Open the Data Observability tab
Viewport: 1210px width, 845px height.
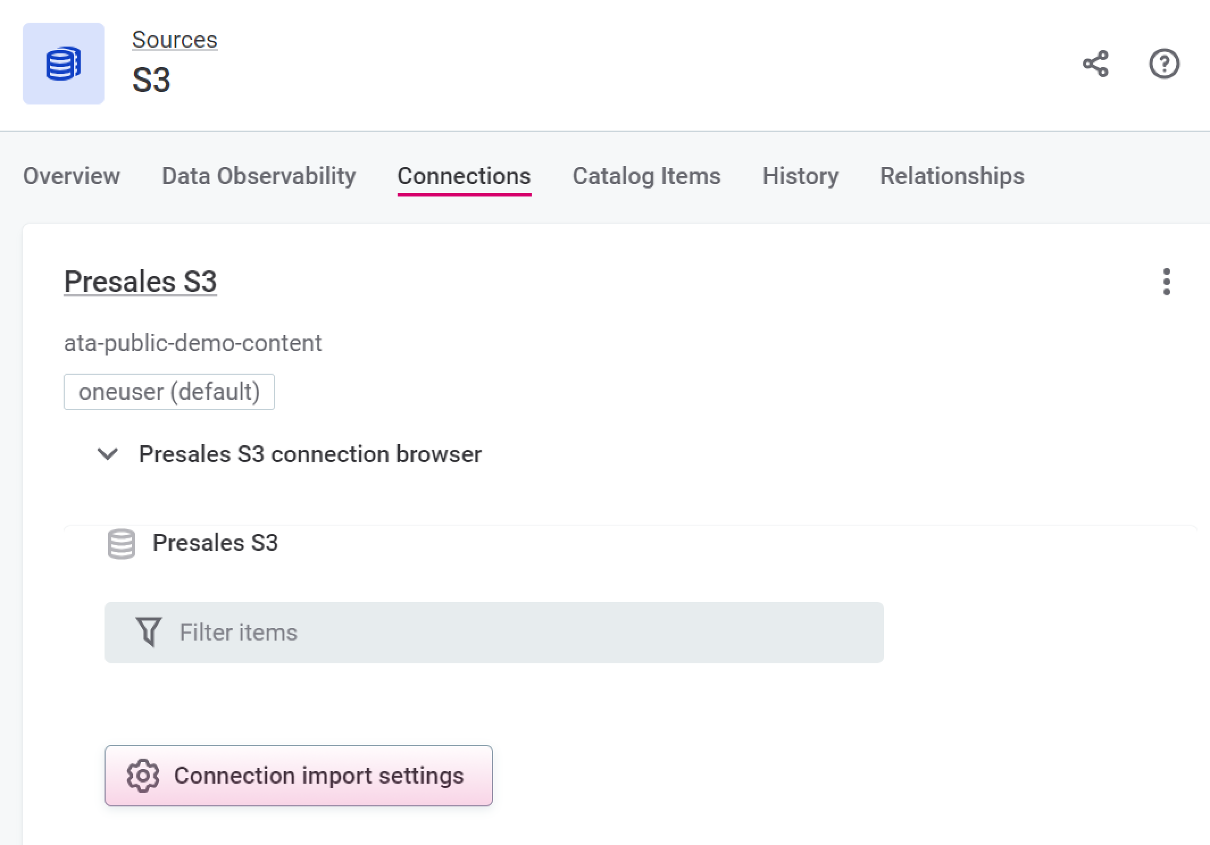[258, 176]
